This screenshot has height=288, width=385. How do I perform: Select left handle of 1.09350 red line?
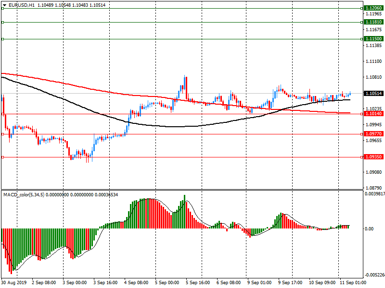point(3,157)
